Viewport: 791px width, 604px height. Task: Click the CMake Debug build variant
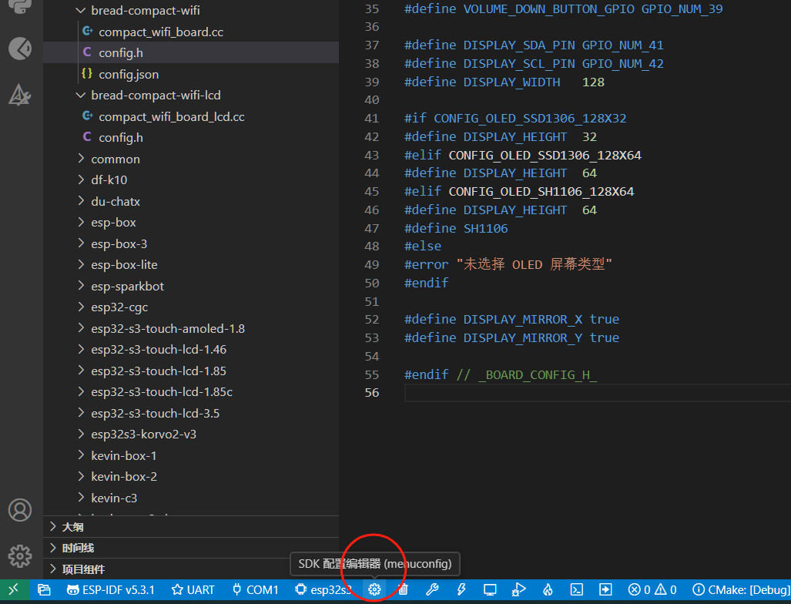tap(740, 589)
